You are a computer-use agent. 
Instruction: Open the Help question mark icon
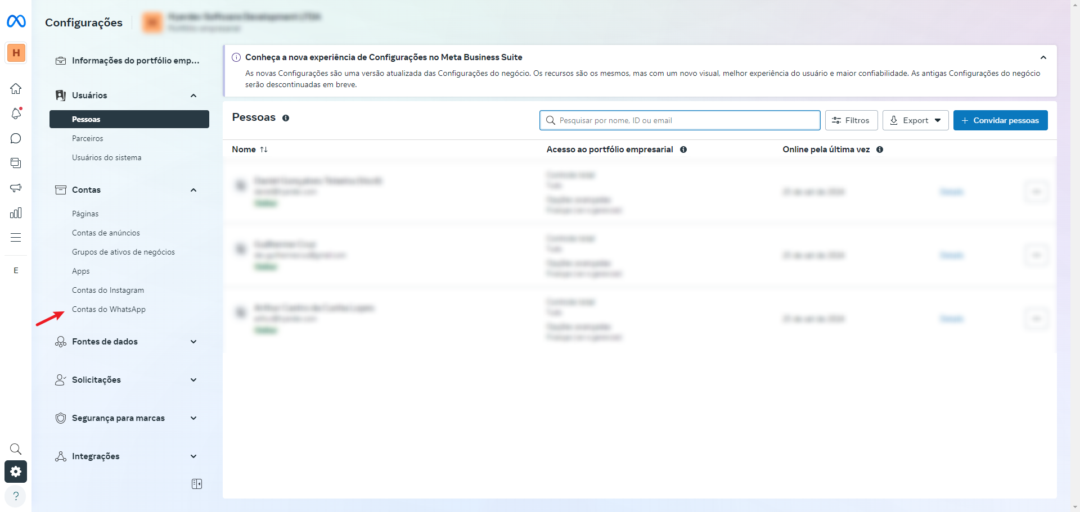[x=16, y=496]
